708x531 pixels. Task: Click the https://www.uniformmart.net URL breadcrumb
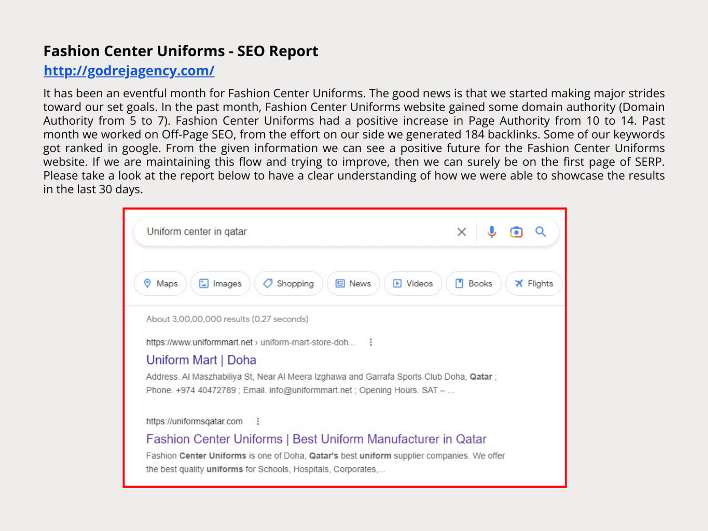tap(250, 342)
